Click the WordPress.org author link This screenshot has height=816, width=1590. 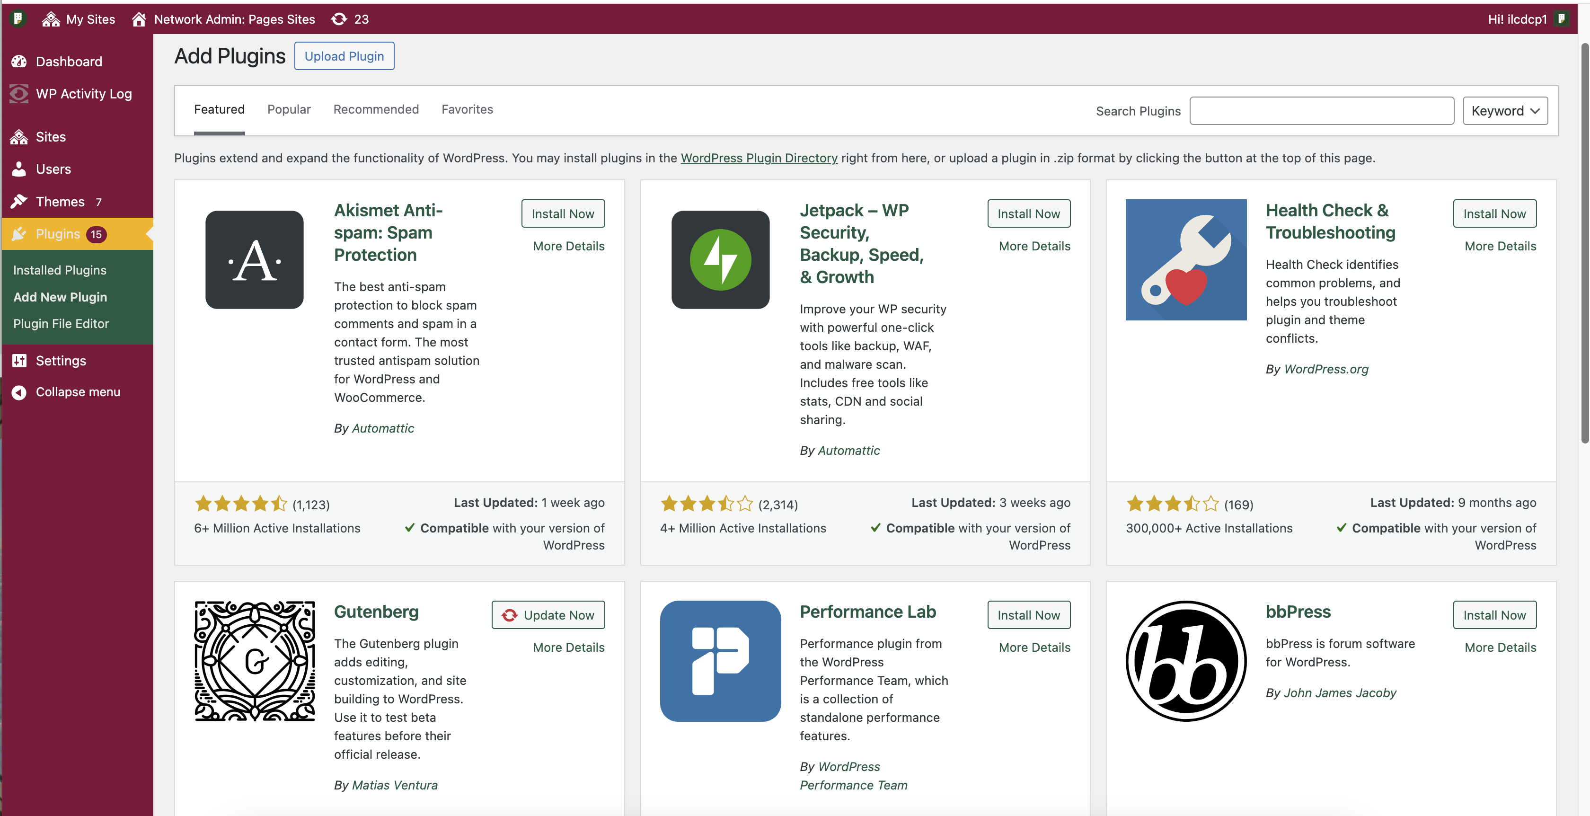coord(1326,369)
